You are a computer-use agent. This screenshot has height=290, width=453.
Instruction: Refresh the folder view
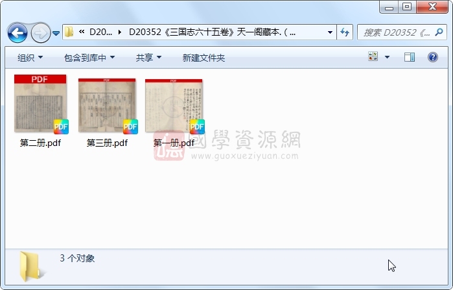click(x=345, y=32)
